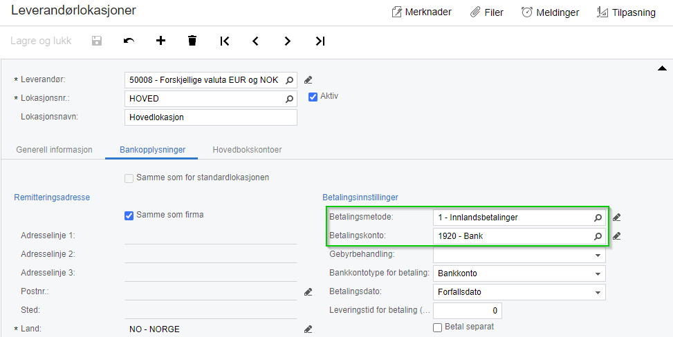This screenshot has height=337, width=673.
Task: Click the Postnr. field
Action: (x=211, y=292)
